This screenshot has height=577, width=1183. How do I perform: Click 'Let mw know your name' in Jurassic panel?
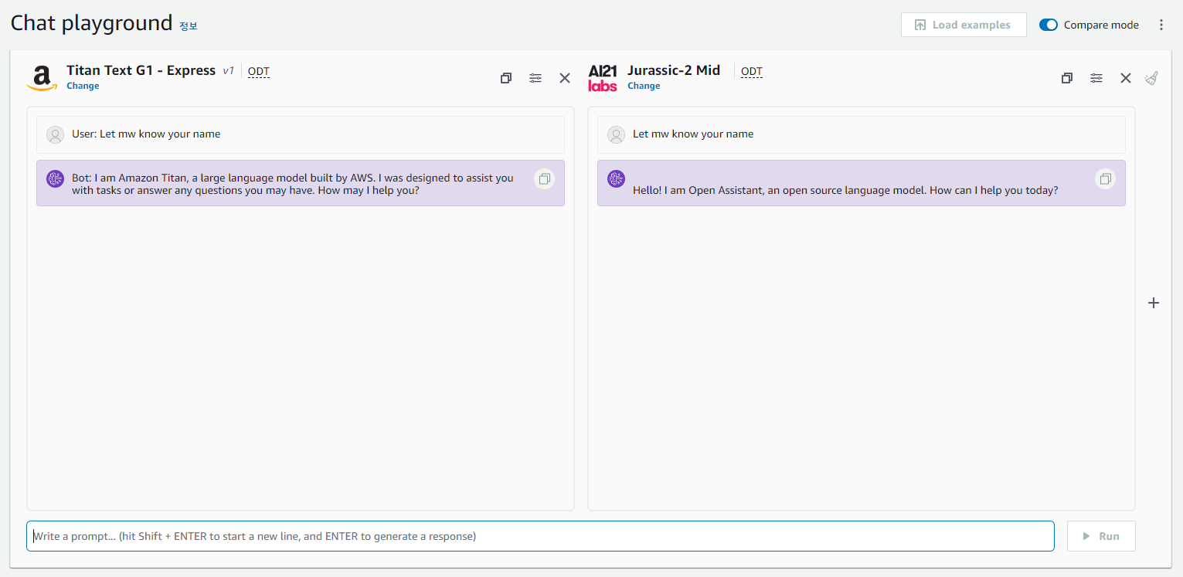(862, 134)
